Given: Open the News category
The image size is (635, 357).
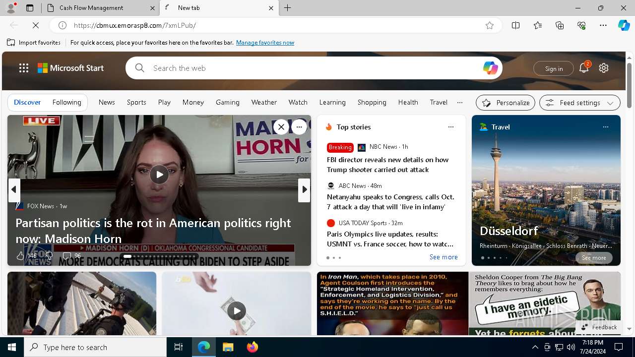Looking at the screenshot, I should (x=107, y=102).
